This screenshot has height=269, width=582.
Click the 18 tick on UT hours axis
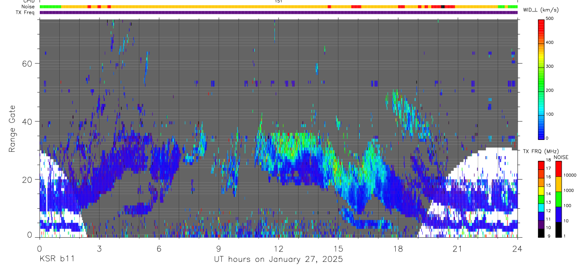(398, 248)
